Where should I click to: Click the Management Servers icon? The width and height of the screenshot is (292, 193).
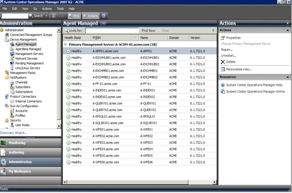(12, 54)
